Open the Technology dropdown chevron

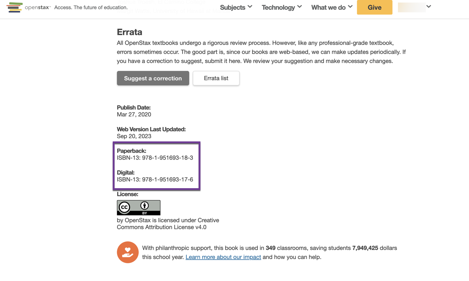pyautogui.click(x=299, y=6)
